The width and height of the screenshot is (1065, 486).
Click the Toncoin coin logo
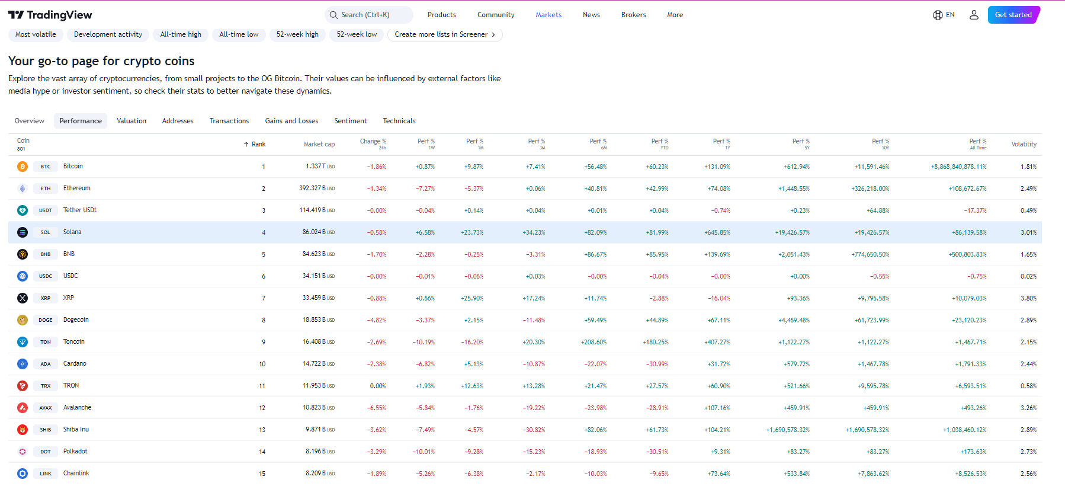click(23, 342)
